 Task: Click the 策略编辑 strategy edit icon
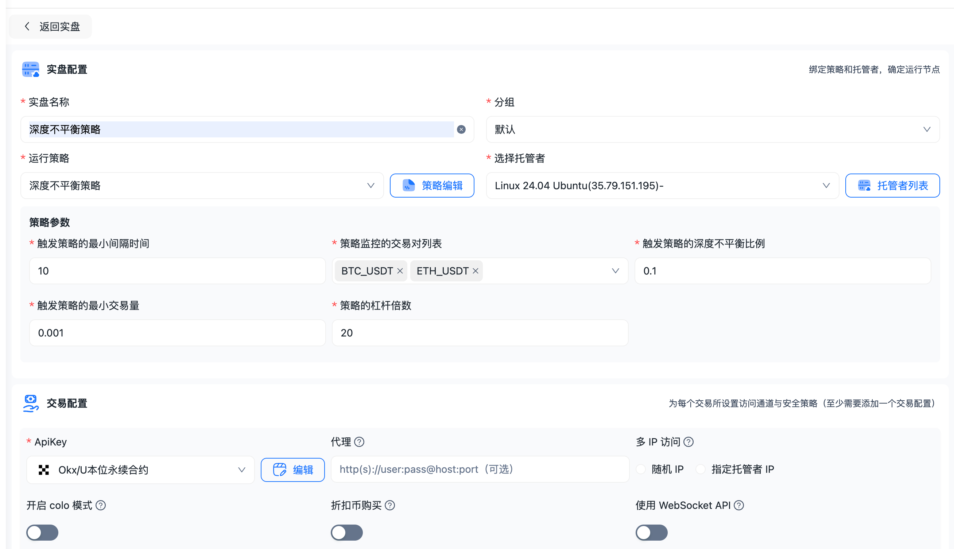[x=410, y=186]
